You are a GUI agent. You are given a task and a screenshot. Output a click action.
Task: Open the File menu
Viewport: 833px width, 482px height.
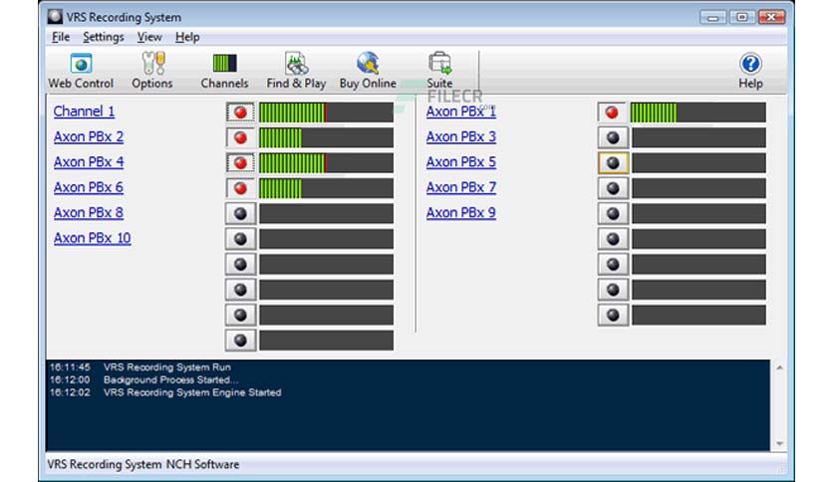[61, 37]
